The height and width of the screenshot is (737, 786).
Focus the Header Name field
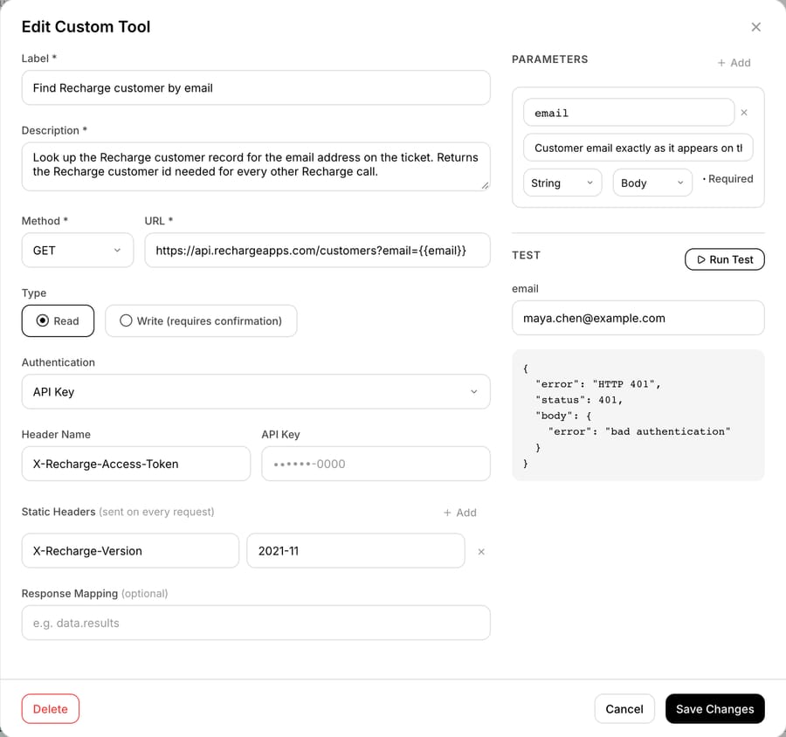coord(136,464)
